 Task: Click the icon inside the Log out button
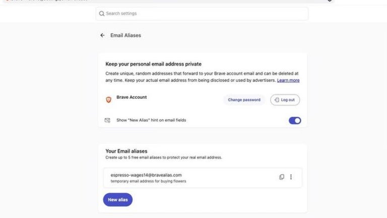(x=277, y=100)
